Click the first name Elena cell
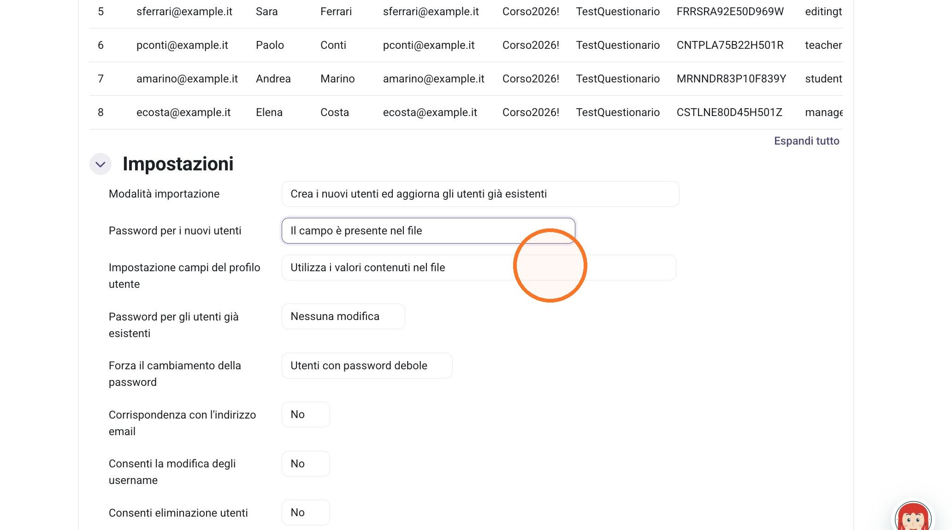The image size is (952, 530). 269,112
